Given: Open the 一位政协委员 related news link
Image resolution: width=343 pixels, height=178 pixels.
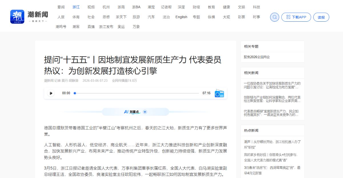Looking at the screenshot, I should 272,85.
